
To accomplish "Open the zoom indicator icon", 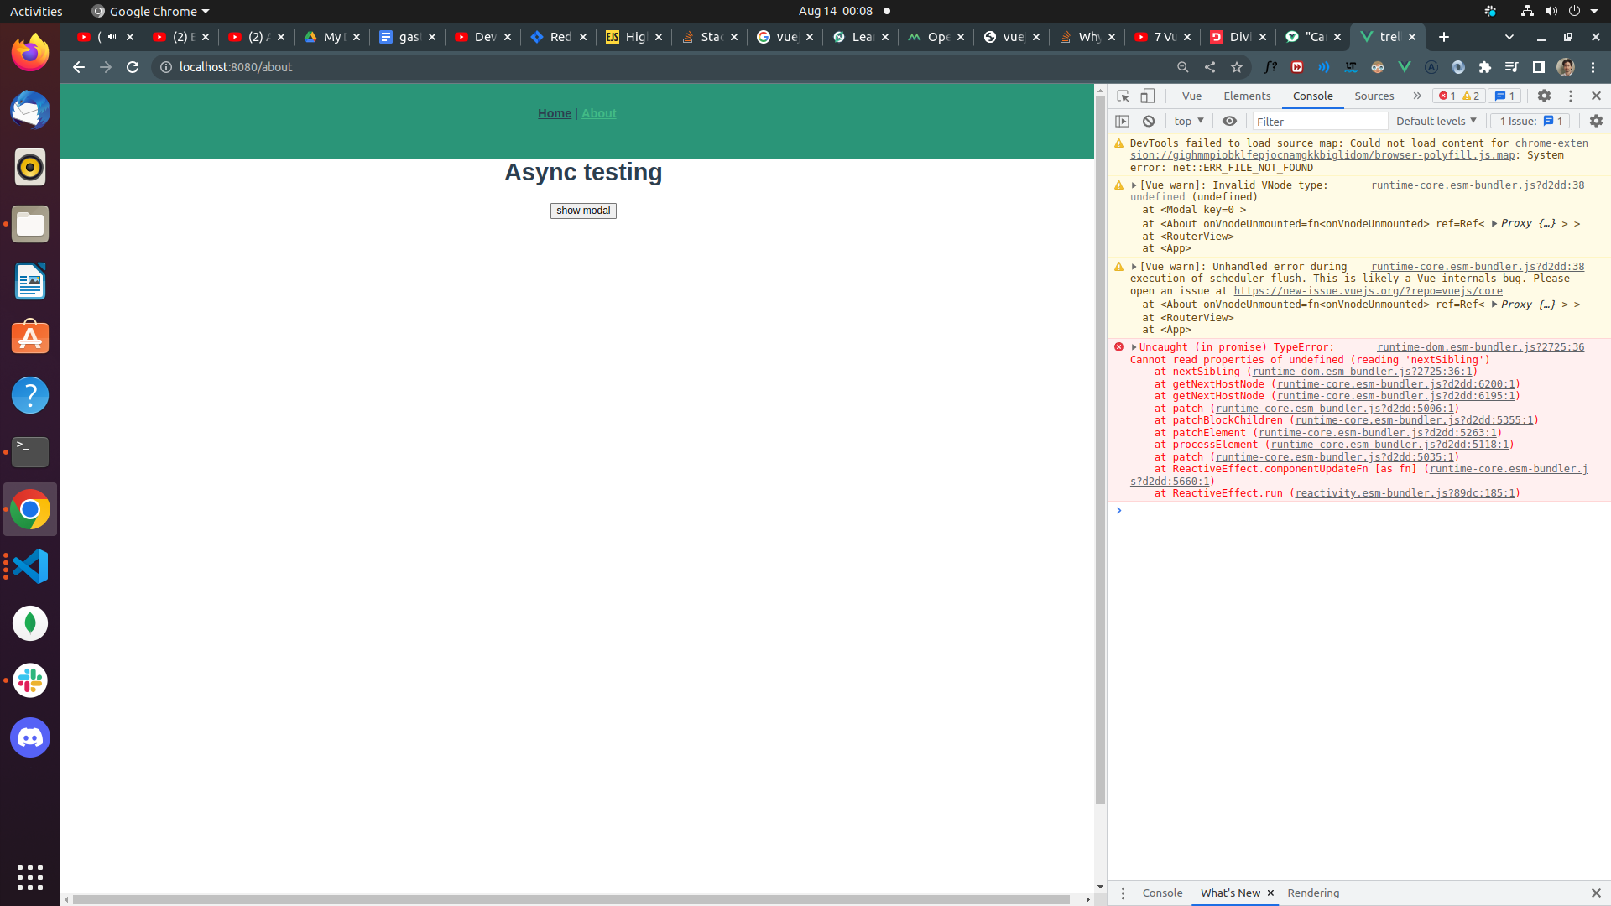I will click(x=1182, y=67).
